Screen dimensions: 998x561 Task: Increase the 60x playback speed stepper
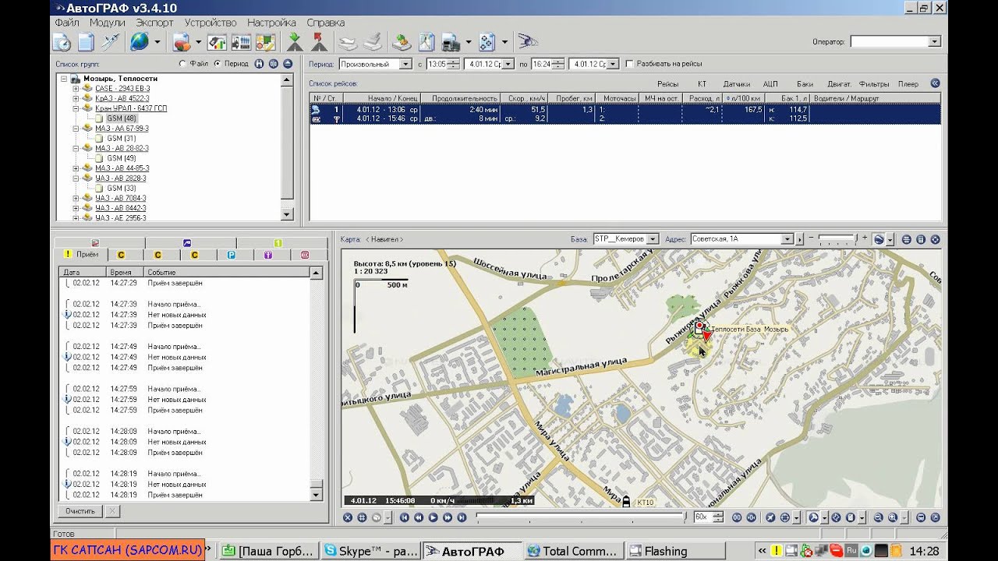click(717, 514)
